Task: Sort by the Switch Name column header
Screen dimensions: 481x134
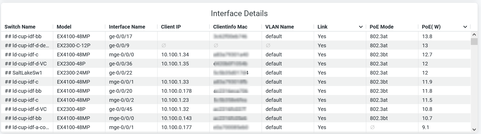Action: click(x=20, y=27)
